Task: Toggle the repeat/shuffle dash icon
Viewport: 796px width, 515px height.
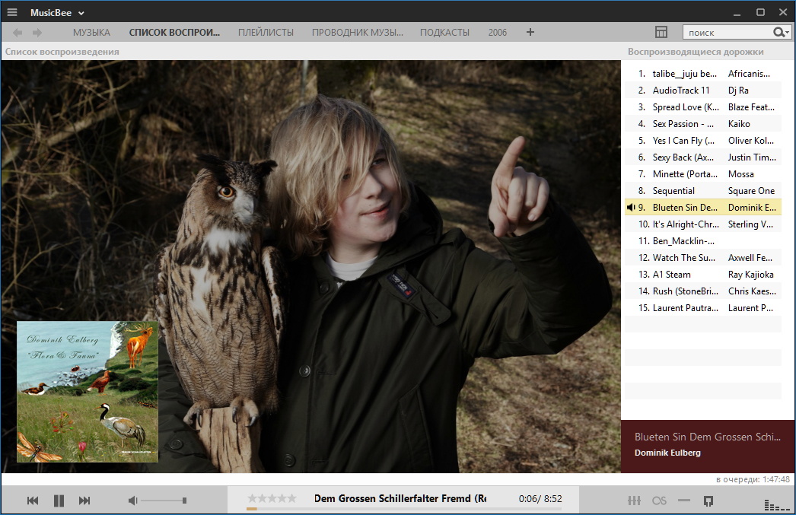Action: (x=684, y=501)
